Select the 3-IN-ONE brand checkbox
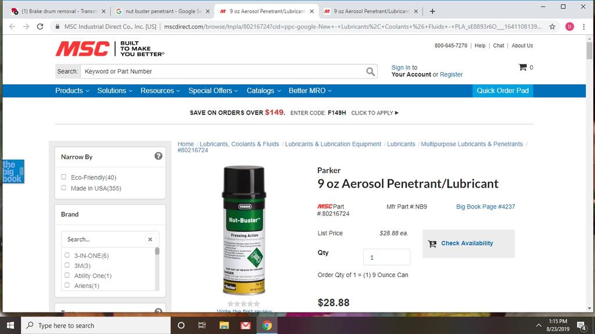 67,255
